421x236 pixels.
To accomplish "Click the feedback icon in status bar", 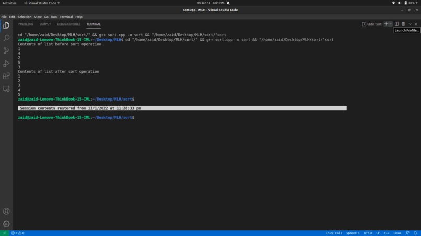I will [407, 233].
